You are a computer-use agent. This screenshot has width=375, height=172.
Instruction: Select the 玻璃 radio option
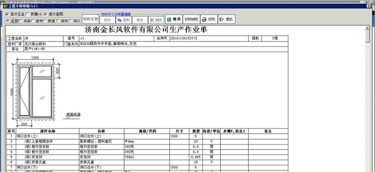point(45,21)
